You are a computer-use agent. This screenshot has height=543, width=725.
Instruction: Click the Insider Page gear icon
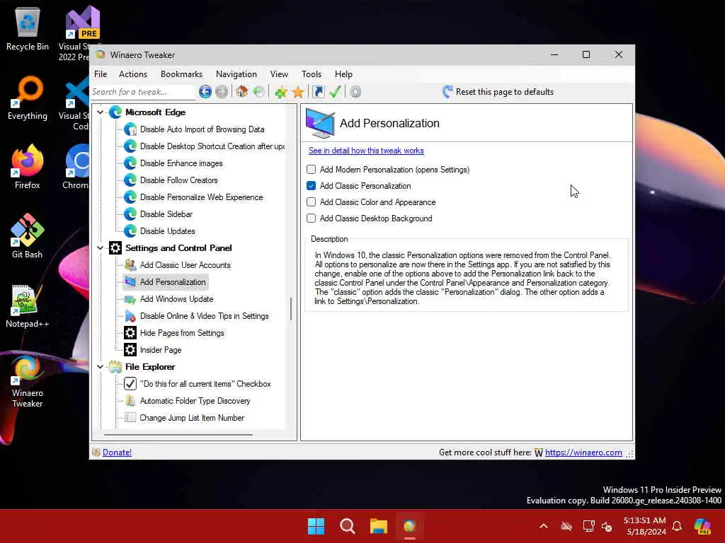tap(130, 350)
